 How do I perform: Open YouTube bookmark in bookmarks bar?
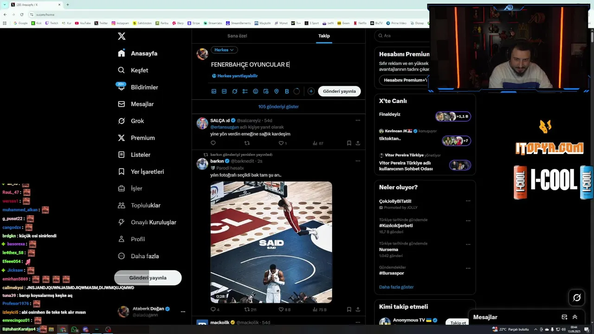click(83, 23)
